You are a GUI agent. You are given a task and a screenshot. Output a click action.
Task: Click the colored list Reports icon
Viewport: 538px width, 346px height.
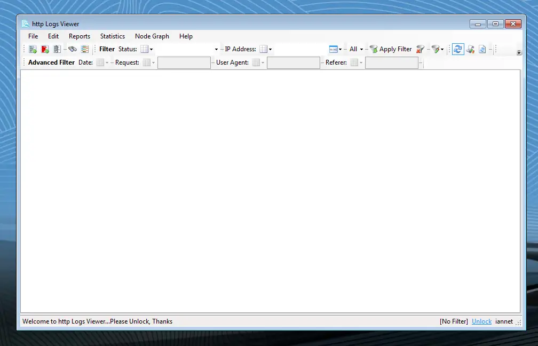(85, 49)
